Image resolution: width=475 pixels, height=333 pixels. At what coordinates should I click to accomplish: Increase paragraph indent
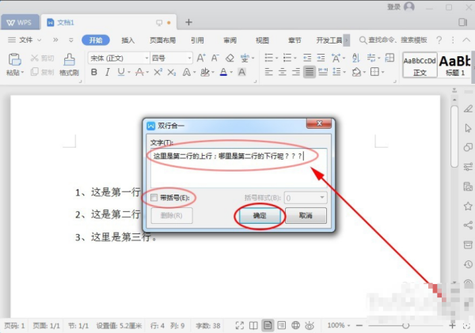(321, 58)
